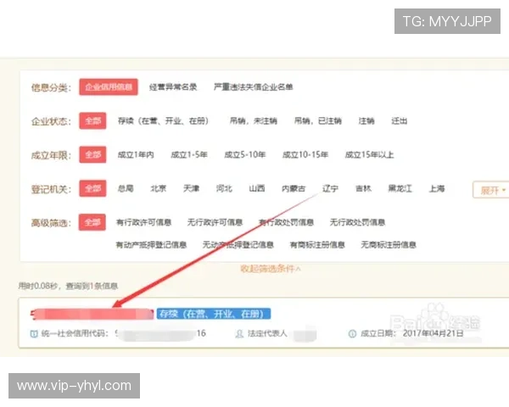Select 全部 in 成立年限 row
The height and width of the screenshot is (407, 509).
coord(92,154)
